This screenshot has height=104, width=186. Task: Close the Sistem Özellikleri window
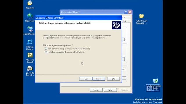pos(130,12)
